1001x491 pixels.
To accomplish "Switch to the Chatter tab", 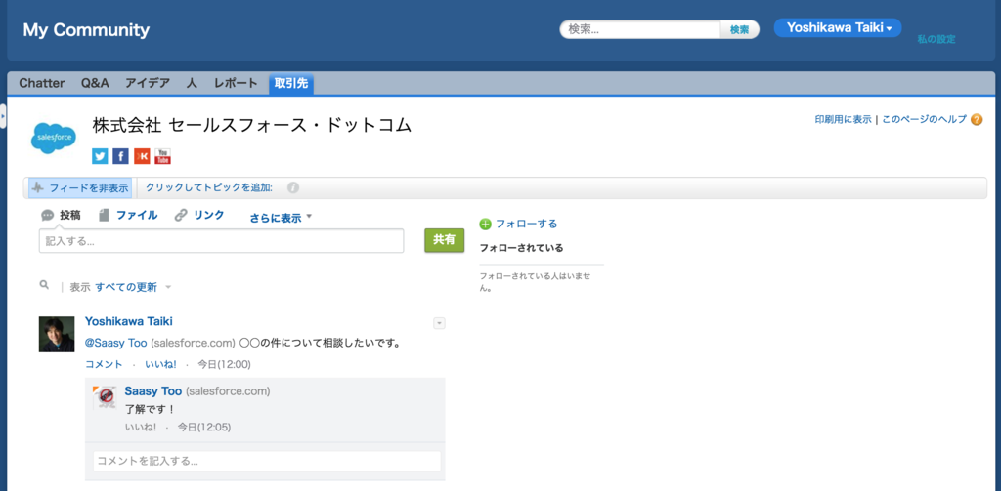I will 42,83.
